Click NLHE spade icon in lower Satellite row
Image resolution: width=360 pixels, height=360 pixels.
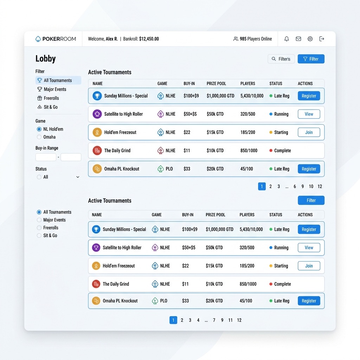click(x=155, y=247)
